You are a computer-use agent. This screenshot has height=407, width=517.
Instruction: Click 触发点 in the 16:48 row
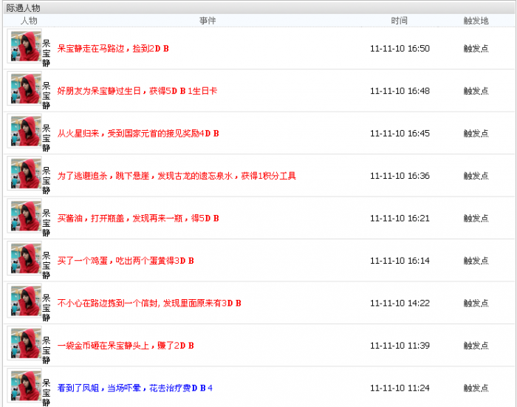[x=476, y=91]
